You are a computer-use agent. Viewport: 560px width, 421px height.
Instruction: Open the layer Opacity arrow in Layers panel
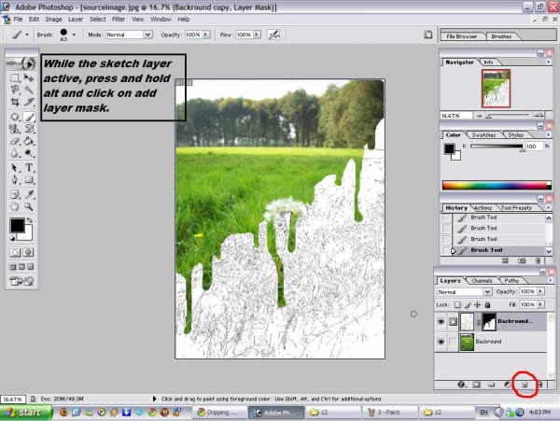(540, 291)
